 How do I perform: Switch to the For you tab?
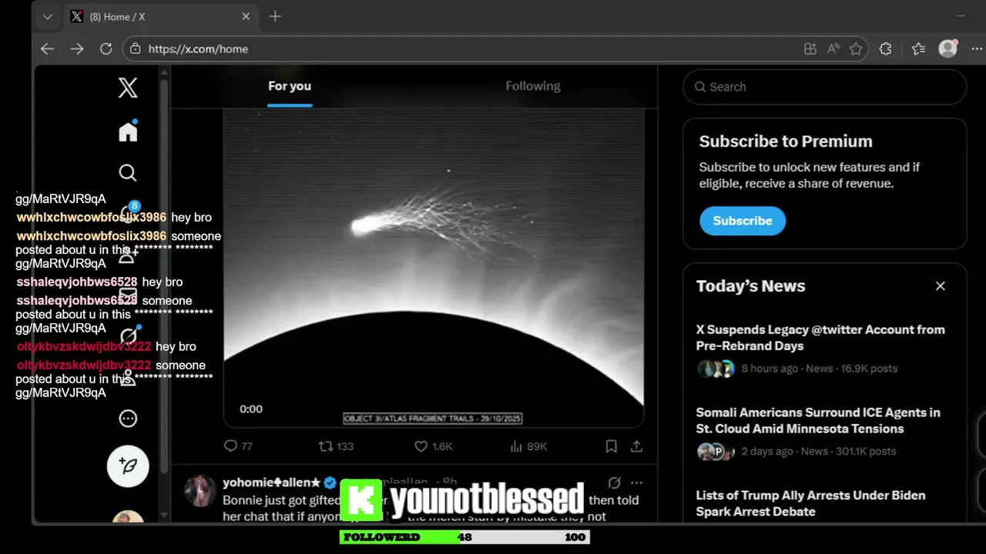pos(290,86)
